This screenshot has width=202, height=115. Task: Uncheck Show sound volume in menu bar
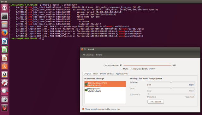tap(83, 109)
